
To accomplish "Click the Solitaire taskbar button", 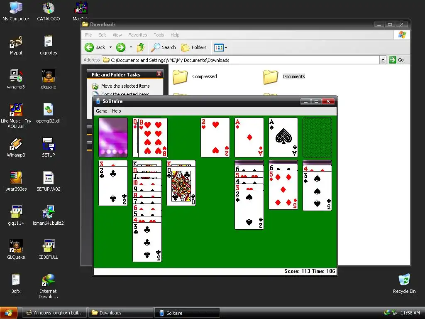I will (187, 313).
